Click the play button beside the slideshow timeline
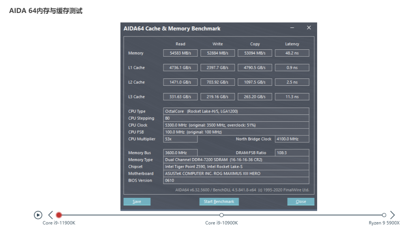This screenshot has height=235, width=412. 38,215
